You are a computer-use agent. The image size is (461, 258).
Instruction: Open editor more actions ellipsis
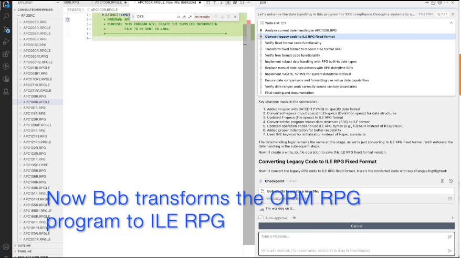tap(248, 2)
